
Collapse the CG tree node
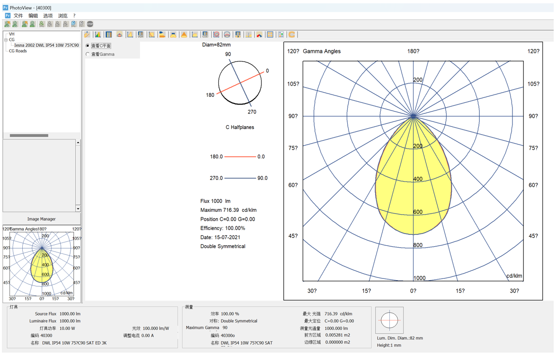click(6, 40)
